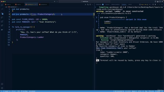The height and width of the screenshot is (92, 164).
Task: Navigate back with the left arrow
Action: (55, 2)
